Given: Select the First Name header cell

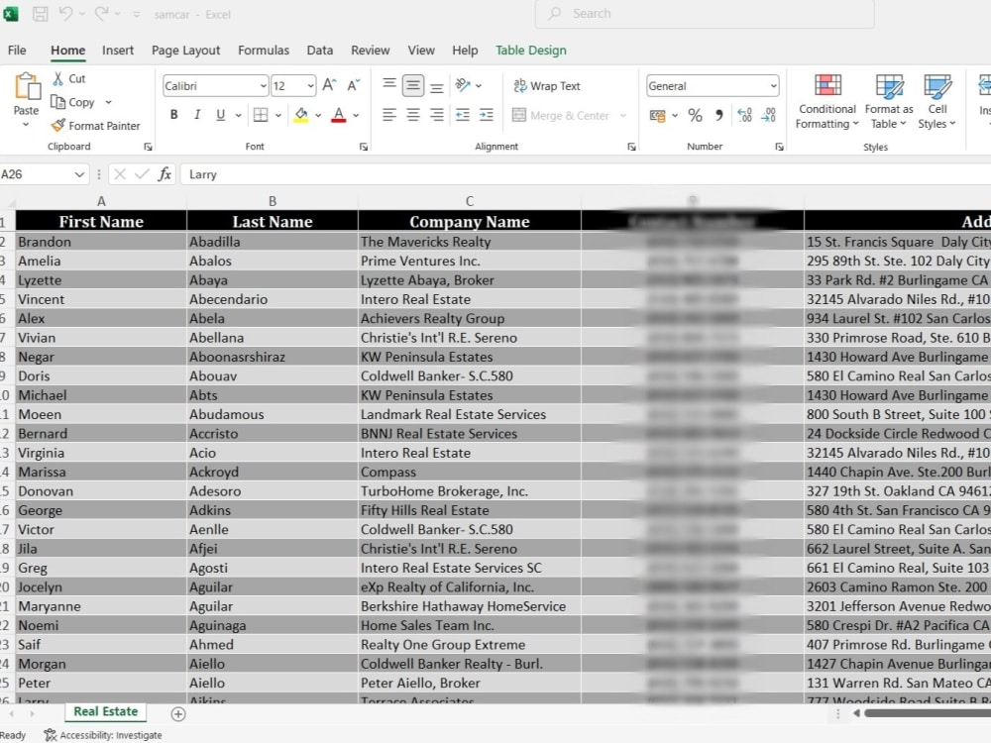Looking at the screenshot, I should click(101, 221).
